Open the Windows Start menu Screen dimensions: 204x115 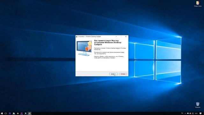(2, 113)
